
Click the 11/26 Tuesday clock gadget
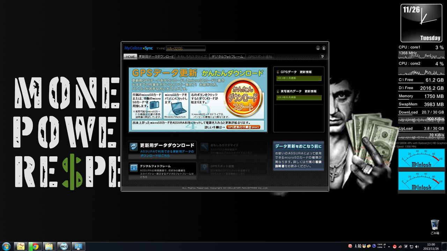point(421,23)
